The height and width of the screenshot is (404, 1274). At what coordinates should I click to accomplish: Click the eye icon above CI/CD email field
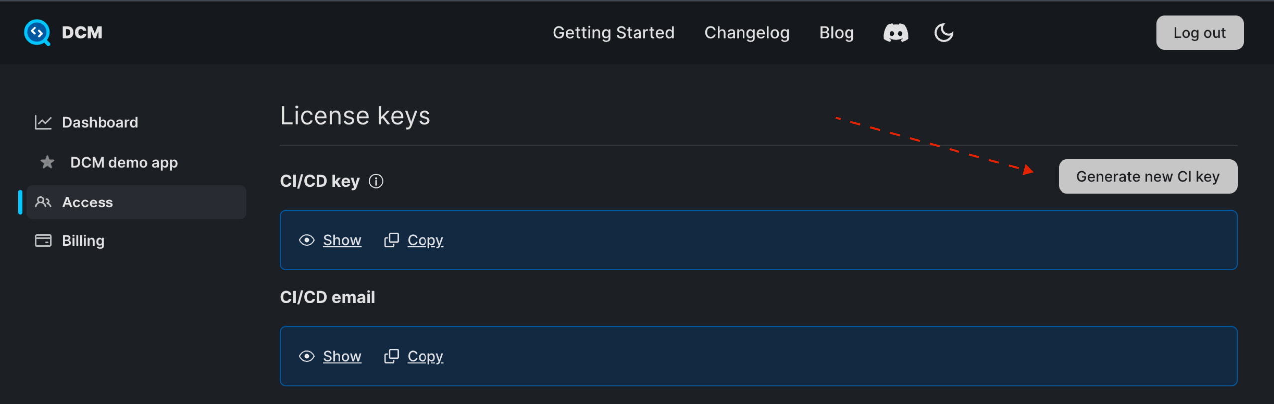point(307,356)
